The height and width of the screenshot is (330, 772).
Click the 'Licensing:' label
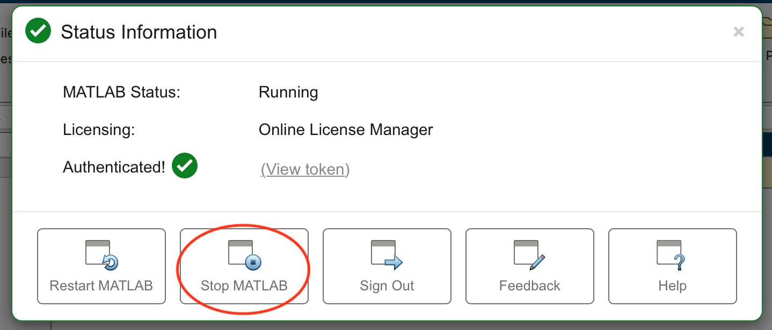coord(99,130)
